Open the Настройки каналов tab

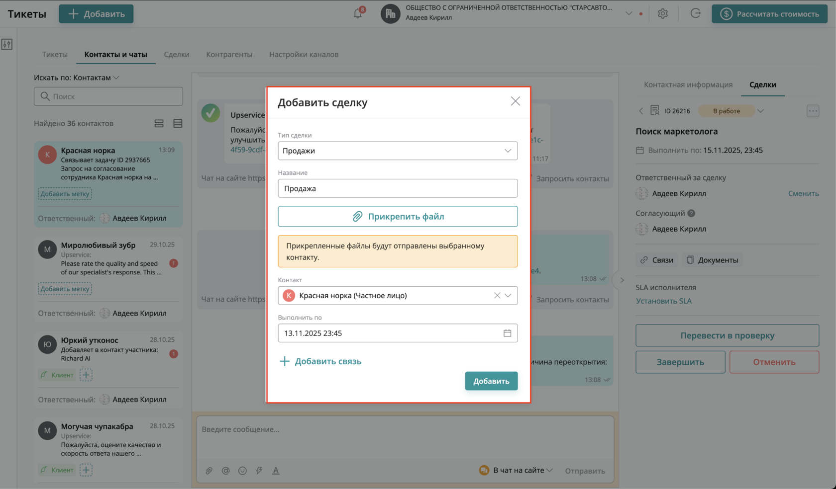coord(304,54)
